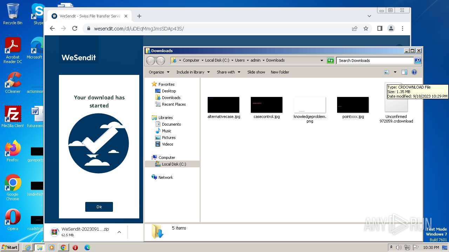This screenshot has width=449, height=252.
Task: Click Slide show in toolbar
Action: tap(256, 72)
